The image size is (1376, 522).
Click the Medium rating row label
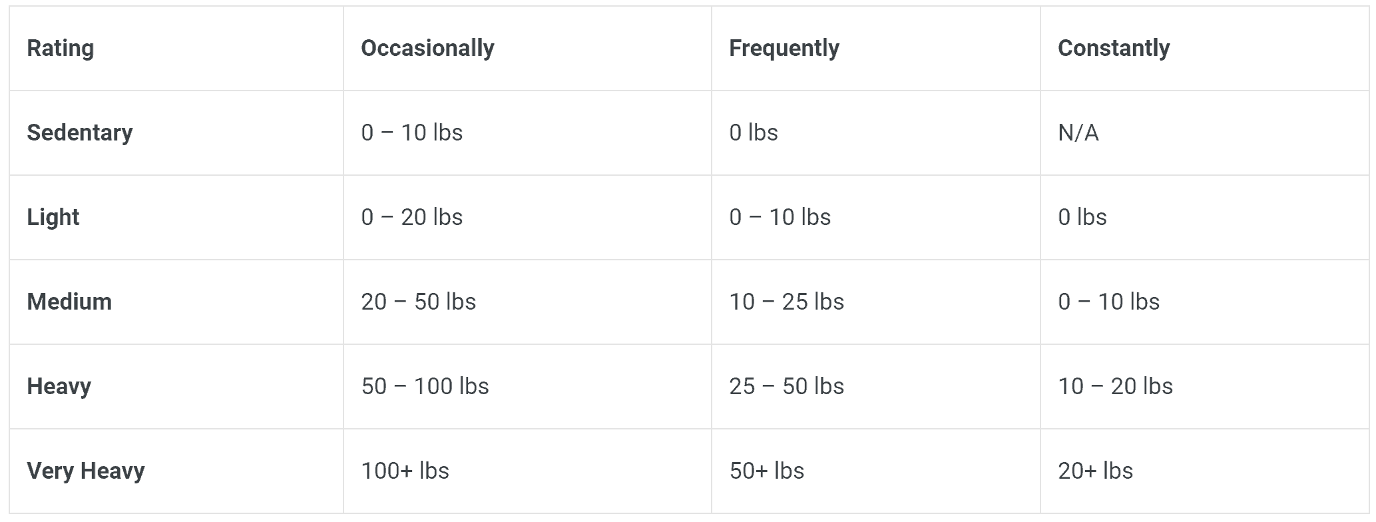[69, 302]
